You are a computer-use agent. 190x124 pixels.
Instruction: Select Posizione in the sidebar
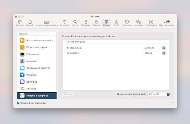(37, 75)
